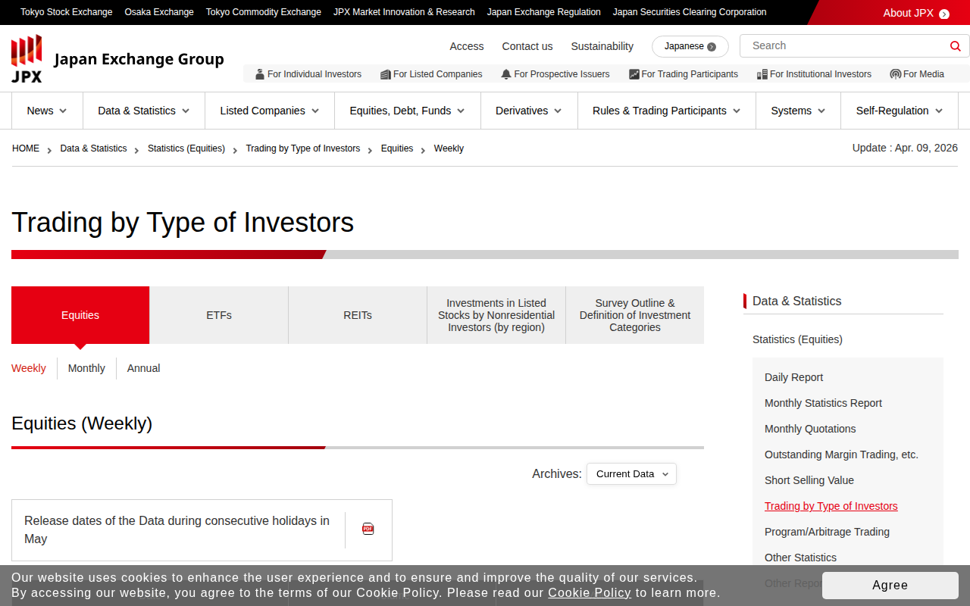Go to Tokyo Commodity Exchange site
The height and width of the screenshot is (606, 970).
tap(264, 12)
